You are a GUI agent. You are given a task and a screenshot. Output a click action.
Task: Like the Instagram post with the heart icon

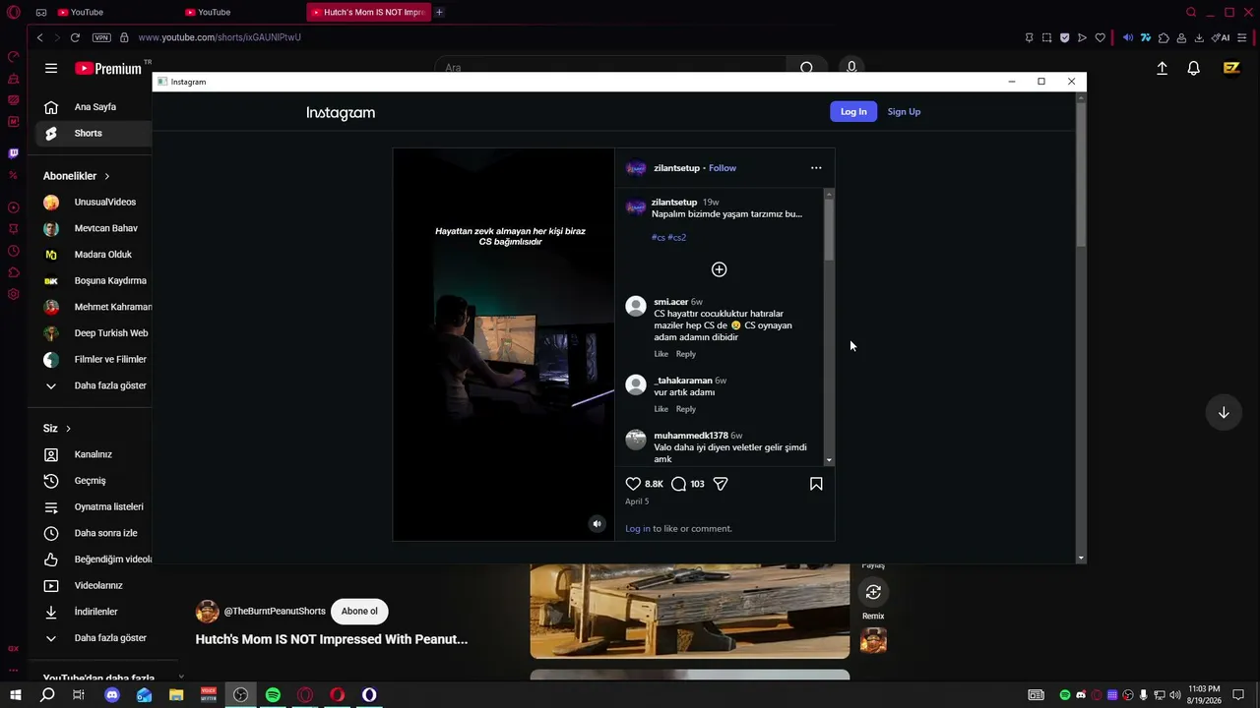633,484
